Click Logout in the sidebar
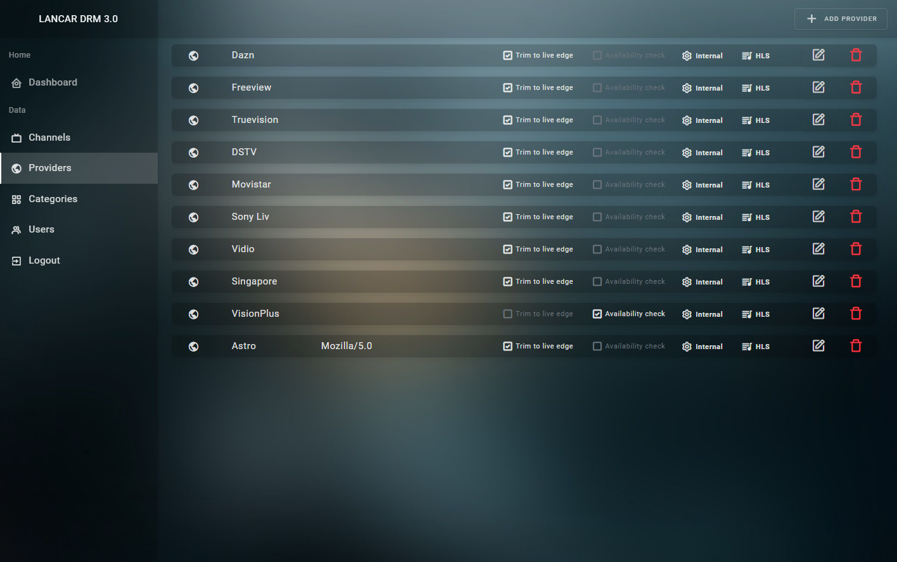Viewport: 897px width, 562px height. 79,260
